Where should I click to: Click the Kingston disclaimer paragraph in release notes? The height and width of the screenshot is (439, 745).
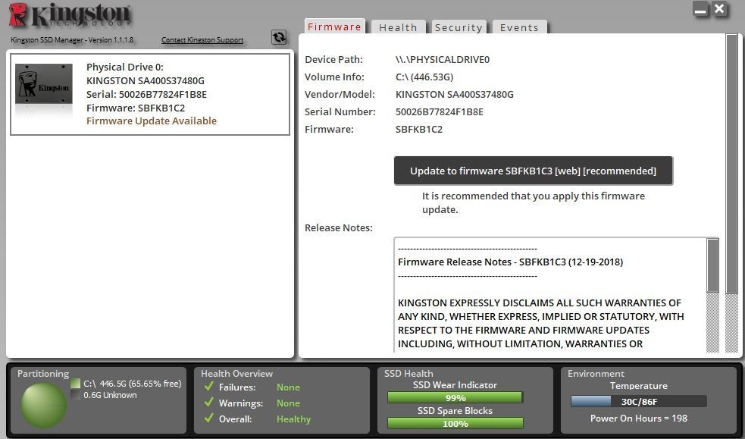540,323
